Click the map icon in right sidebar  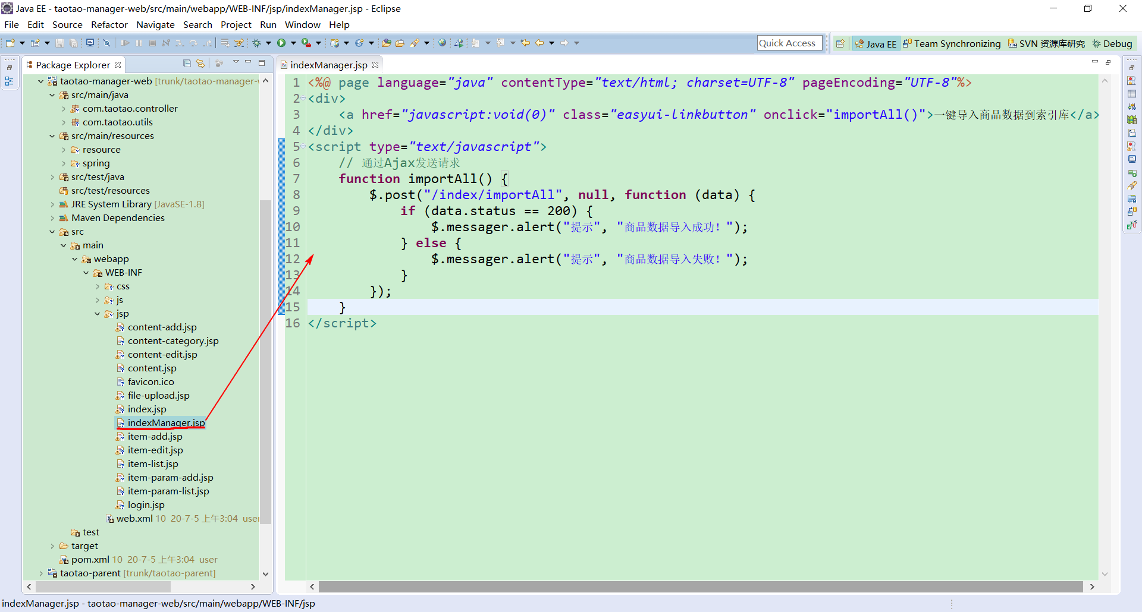point(1131,120)
